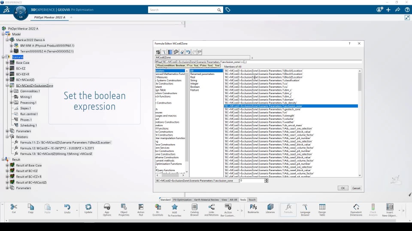Click undo arrow in Formula Editor toolbar
412x231 pixels.
[x=188, y=52]
